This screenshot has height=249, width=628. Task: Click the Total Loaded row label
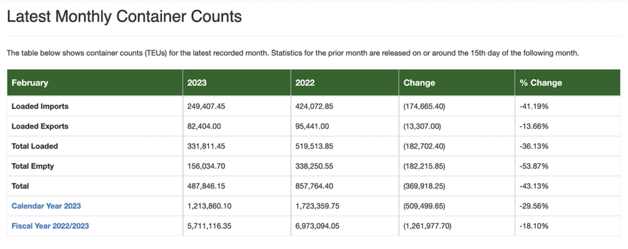pos(34,147)
